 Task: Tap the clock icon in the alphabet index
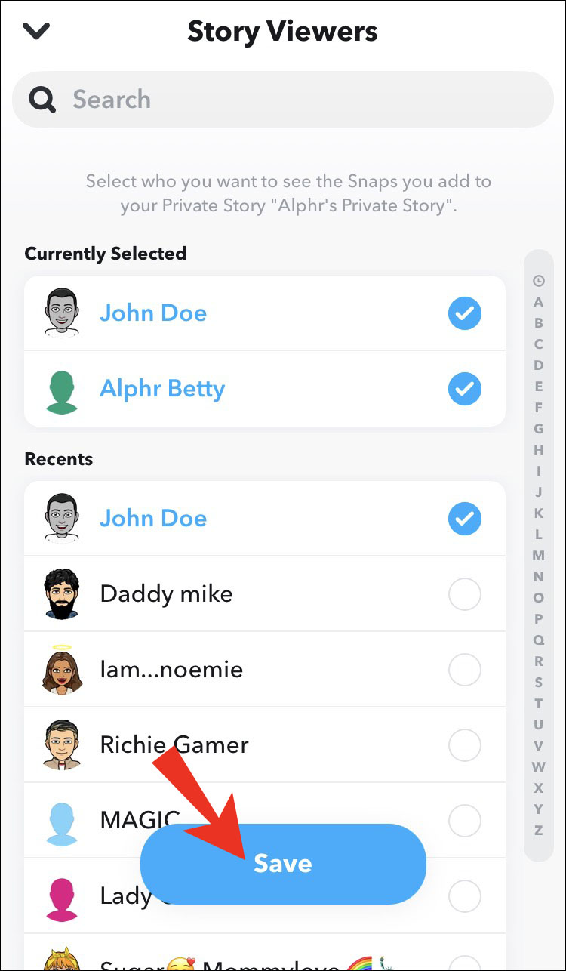(538, 281)
